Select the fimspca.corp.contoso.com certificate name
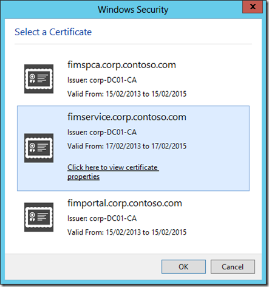The image size is (269, 287). point(121,65)
